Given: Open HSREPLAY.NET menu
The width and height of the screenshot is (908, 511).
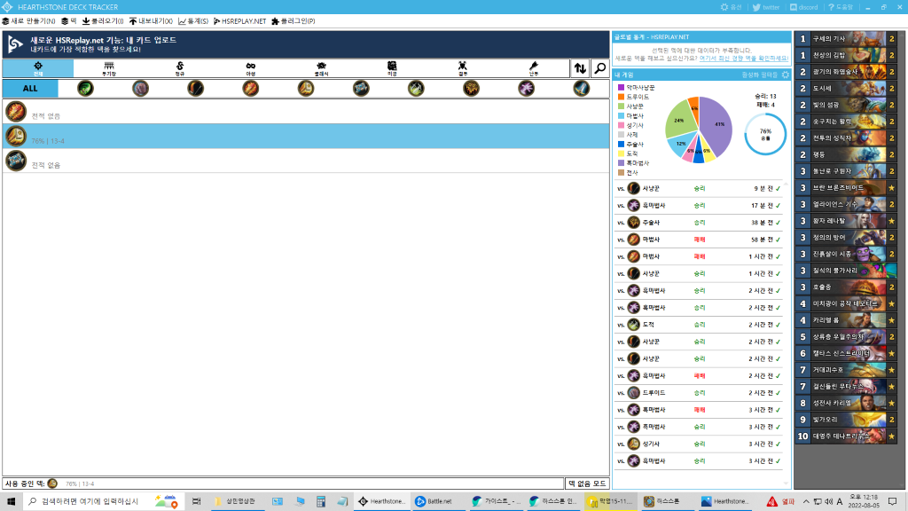Looking at the screenshot, I should 239,21.
